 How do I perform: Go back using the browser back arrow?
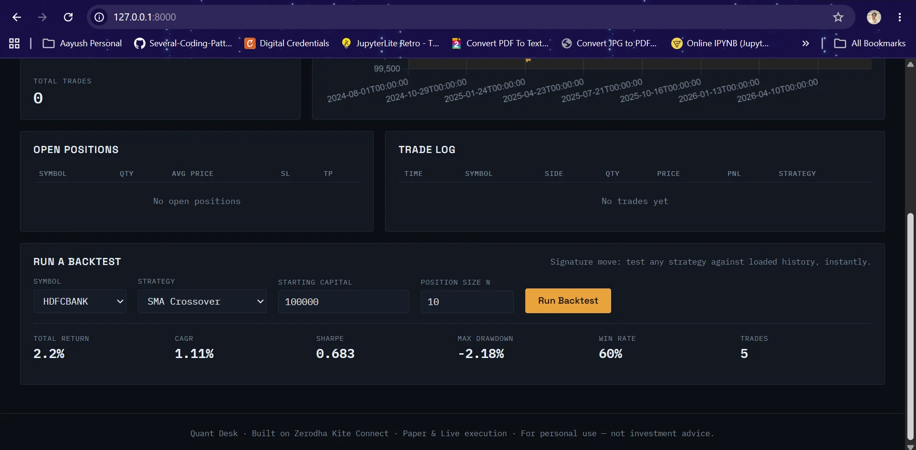17,17
